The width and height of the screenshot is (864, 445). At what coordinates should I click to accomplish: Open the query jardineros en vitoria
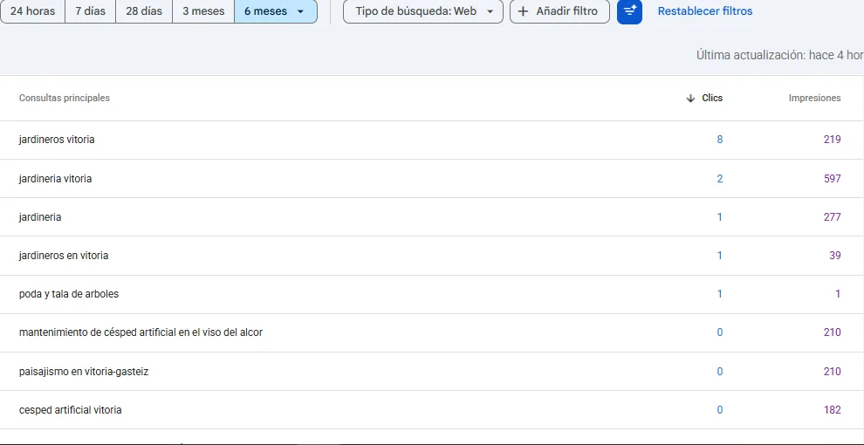point(64,257)
